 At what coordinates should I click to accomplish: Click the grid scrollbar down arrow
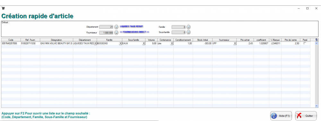tap(317, 106)
